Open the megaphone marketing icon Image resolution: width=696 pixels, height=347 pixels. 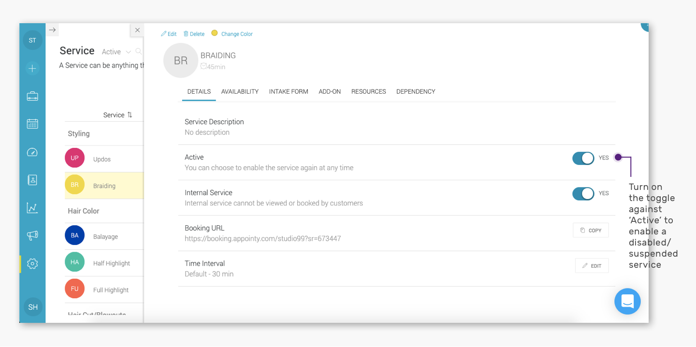click(x=32, y=235)
